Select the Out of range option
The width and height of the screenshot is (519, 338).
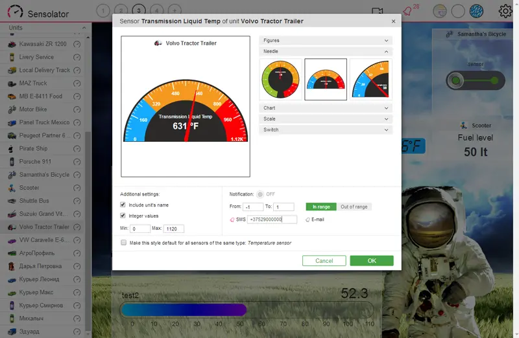[354, 207]
